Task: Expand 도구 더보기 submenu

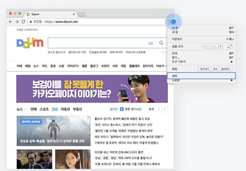Action: pos(201,62)
